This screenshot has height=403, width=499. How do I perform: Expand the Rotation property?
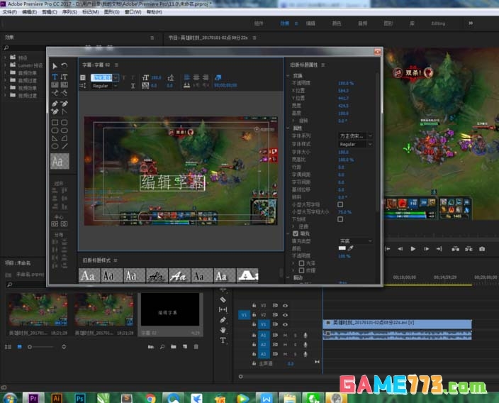293,121
